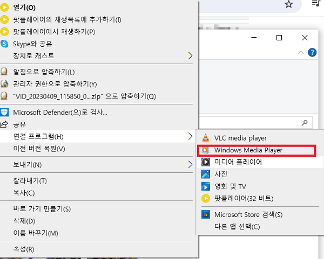Click the Microsoft Defender shield icon
This screenshot has height=259, width=324.
(4, 112)
